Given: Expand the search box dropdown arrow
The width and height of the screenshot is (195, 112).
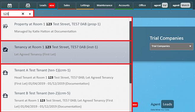Looking at the screenshot, I should [30, 14].
